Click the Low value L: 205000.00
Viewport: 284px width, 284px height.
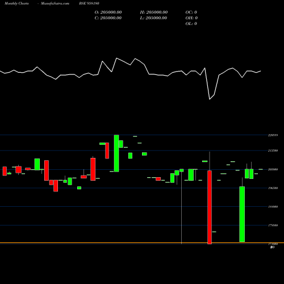pyautogui.click(x=154, y=18)
